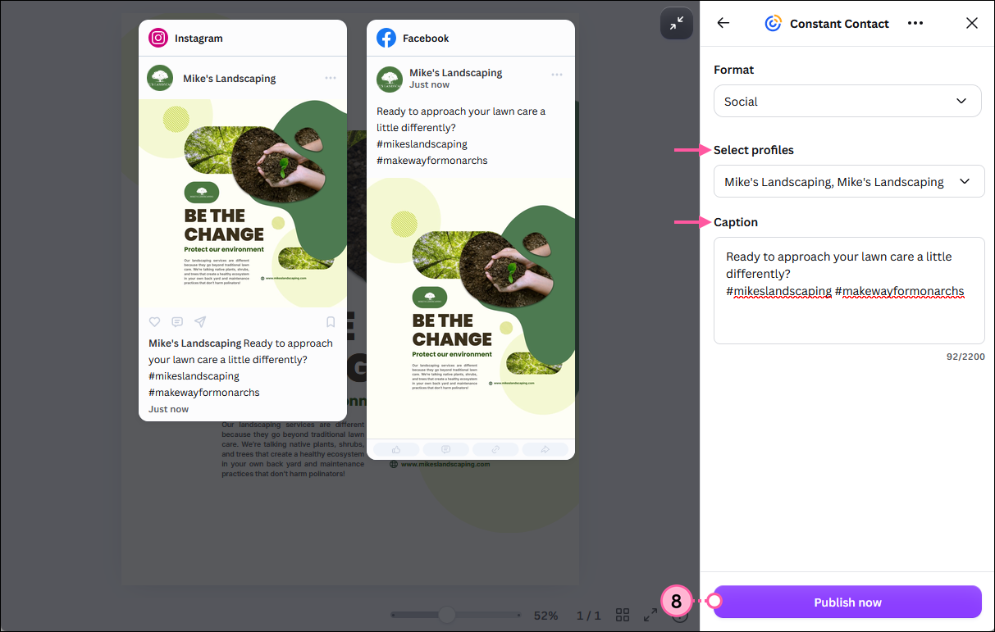This screenshot has width=995, height=632.
Task: Click Mike's Landscaping avatar in the Instagram preview
Action: [160, 78]
